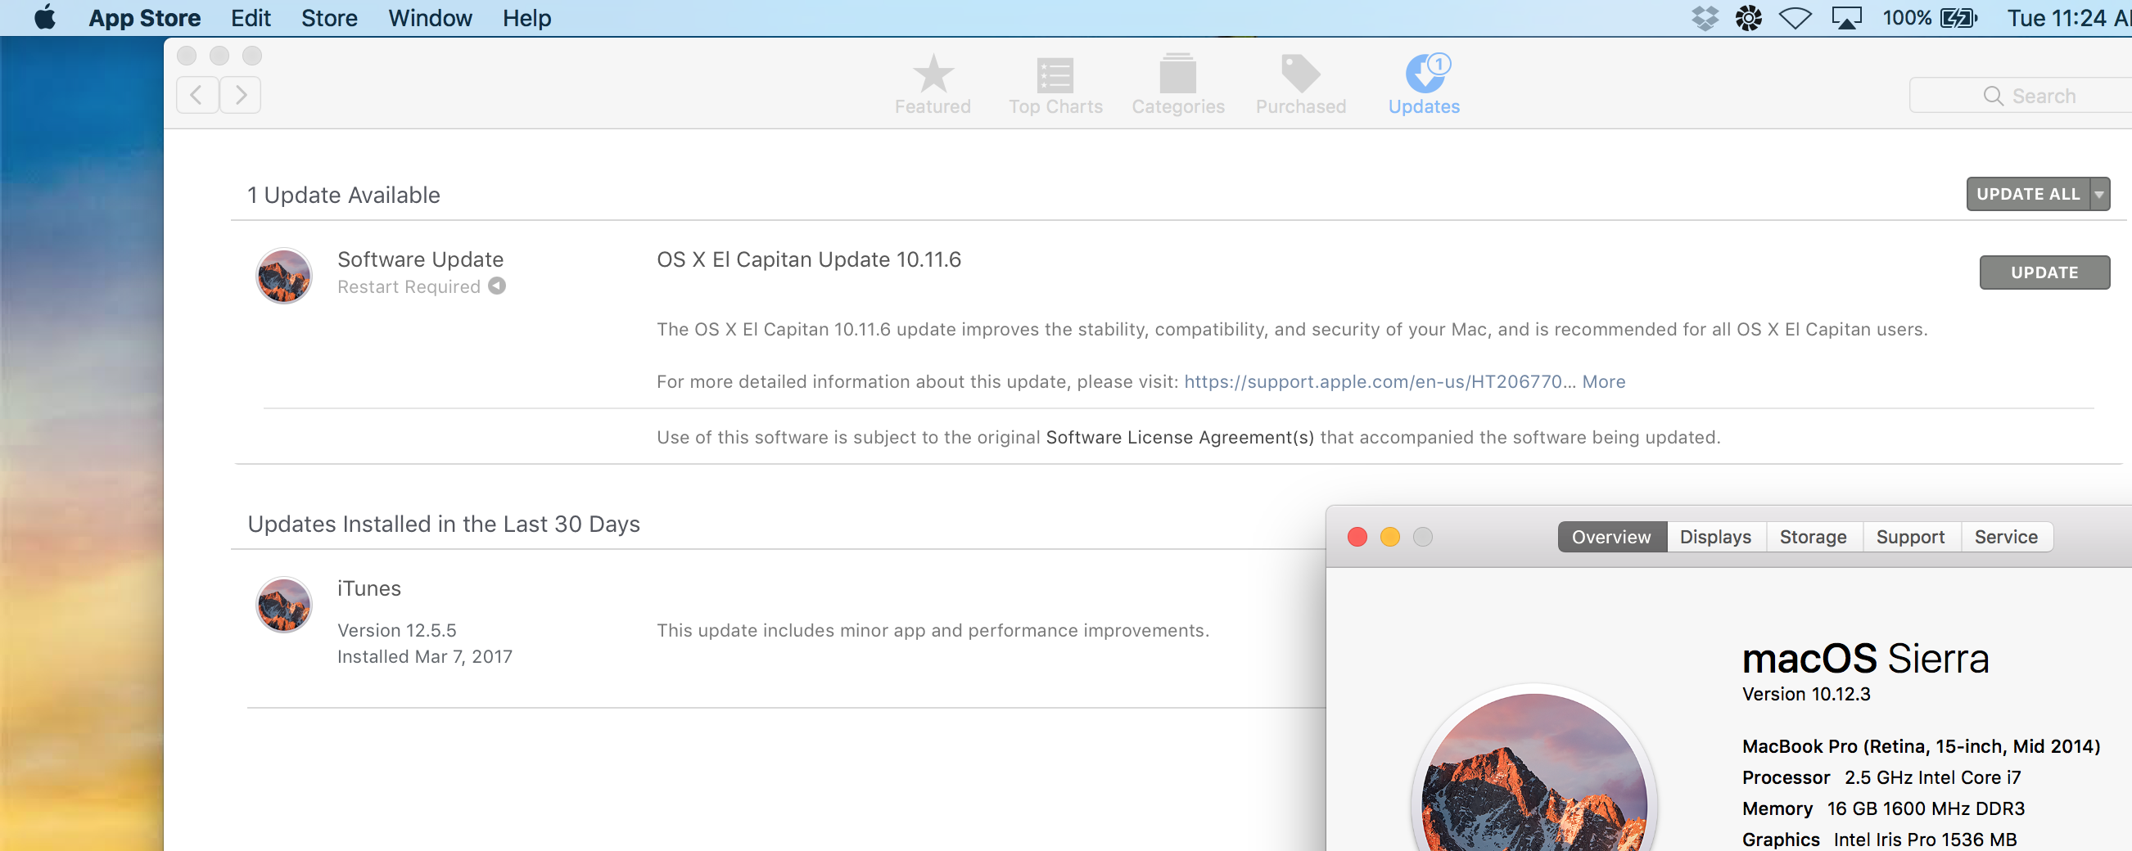This screenshot has width=2132, height=851.
Task: Click MacBook Pro (Retina, 15-inch, Mid 2014) text
Action: [1921, 746]
